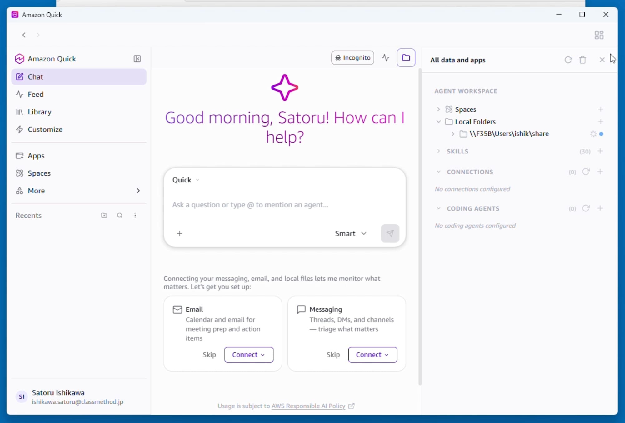Open Apps in the sidebar
Screen dimensions: 625x423
79,155
